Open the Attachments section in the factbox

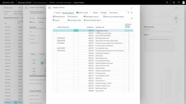(149, 27)
